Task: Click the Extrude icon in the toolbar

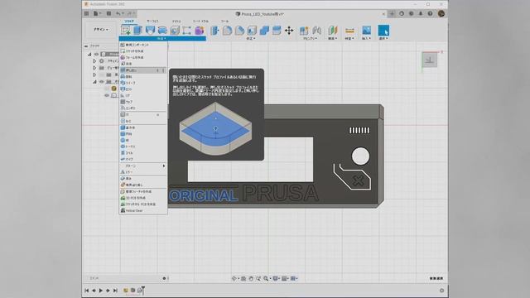Action: 138,31
